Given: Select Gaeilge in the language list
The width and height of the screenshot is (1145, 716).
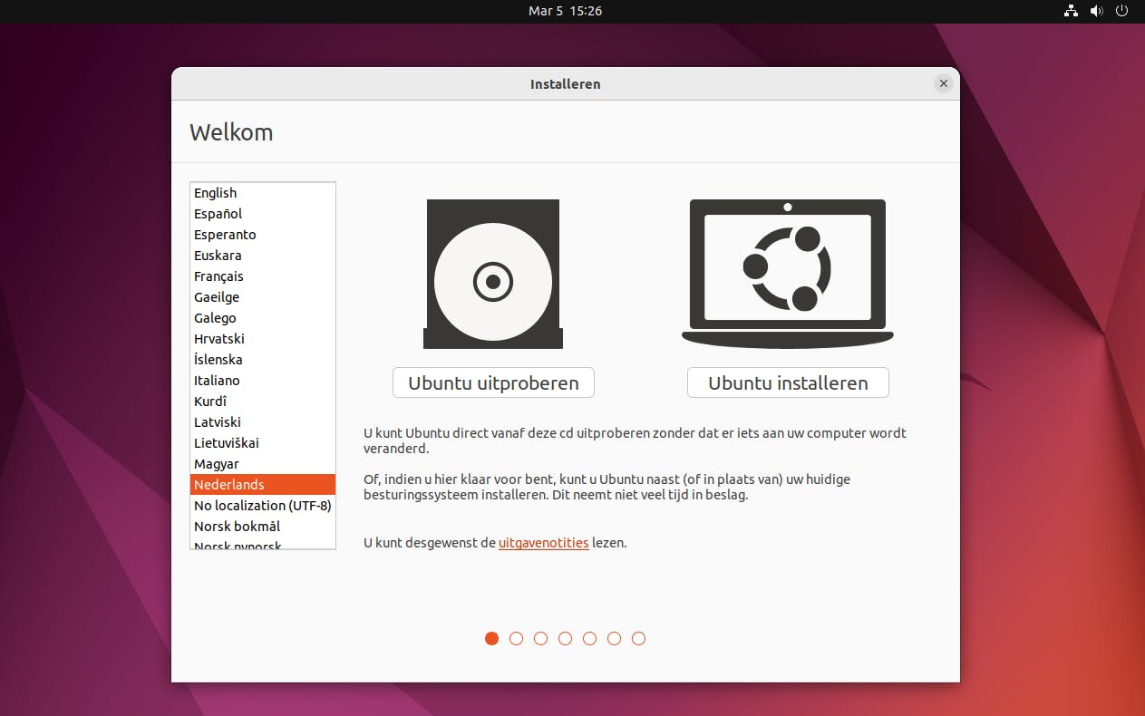Looking at the screenshot, I should tap(263, 297).
